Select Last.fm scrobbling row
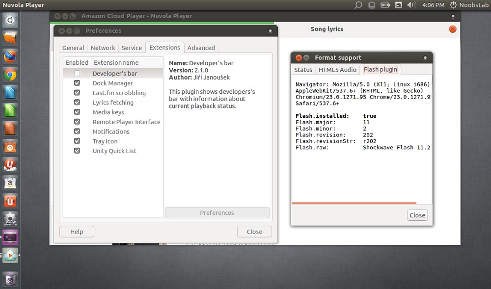This screenshot has height=289, width=491. [113, 93]
